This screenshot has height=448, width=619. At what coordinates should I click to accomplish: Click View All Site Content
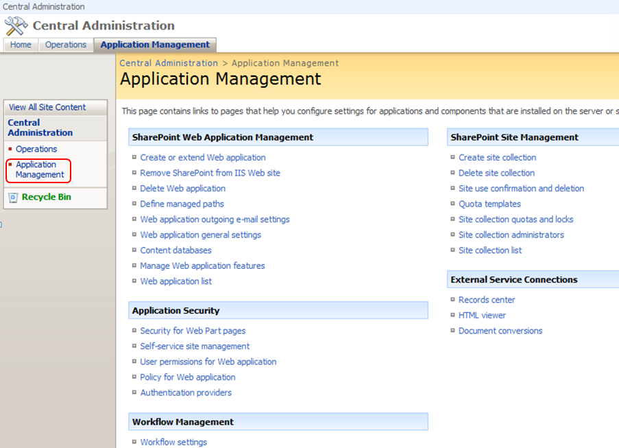point(47,107)
